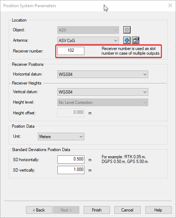Expand the Vertical datum dropdown
Screen dimensions: 176x218
(x=103, y=92)
